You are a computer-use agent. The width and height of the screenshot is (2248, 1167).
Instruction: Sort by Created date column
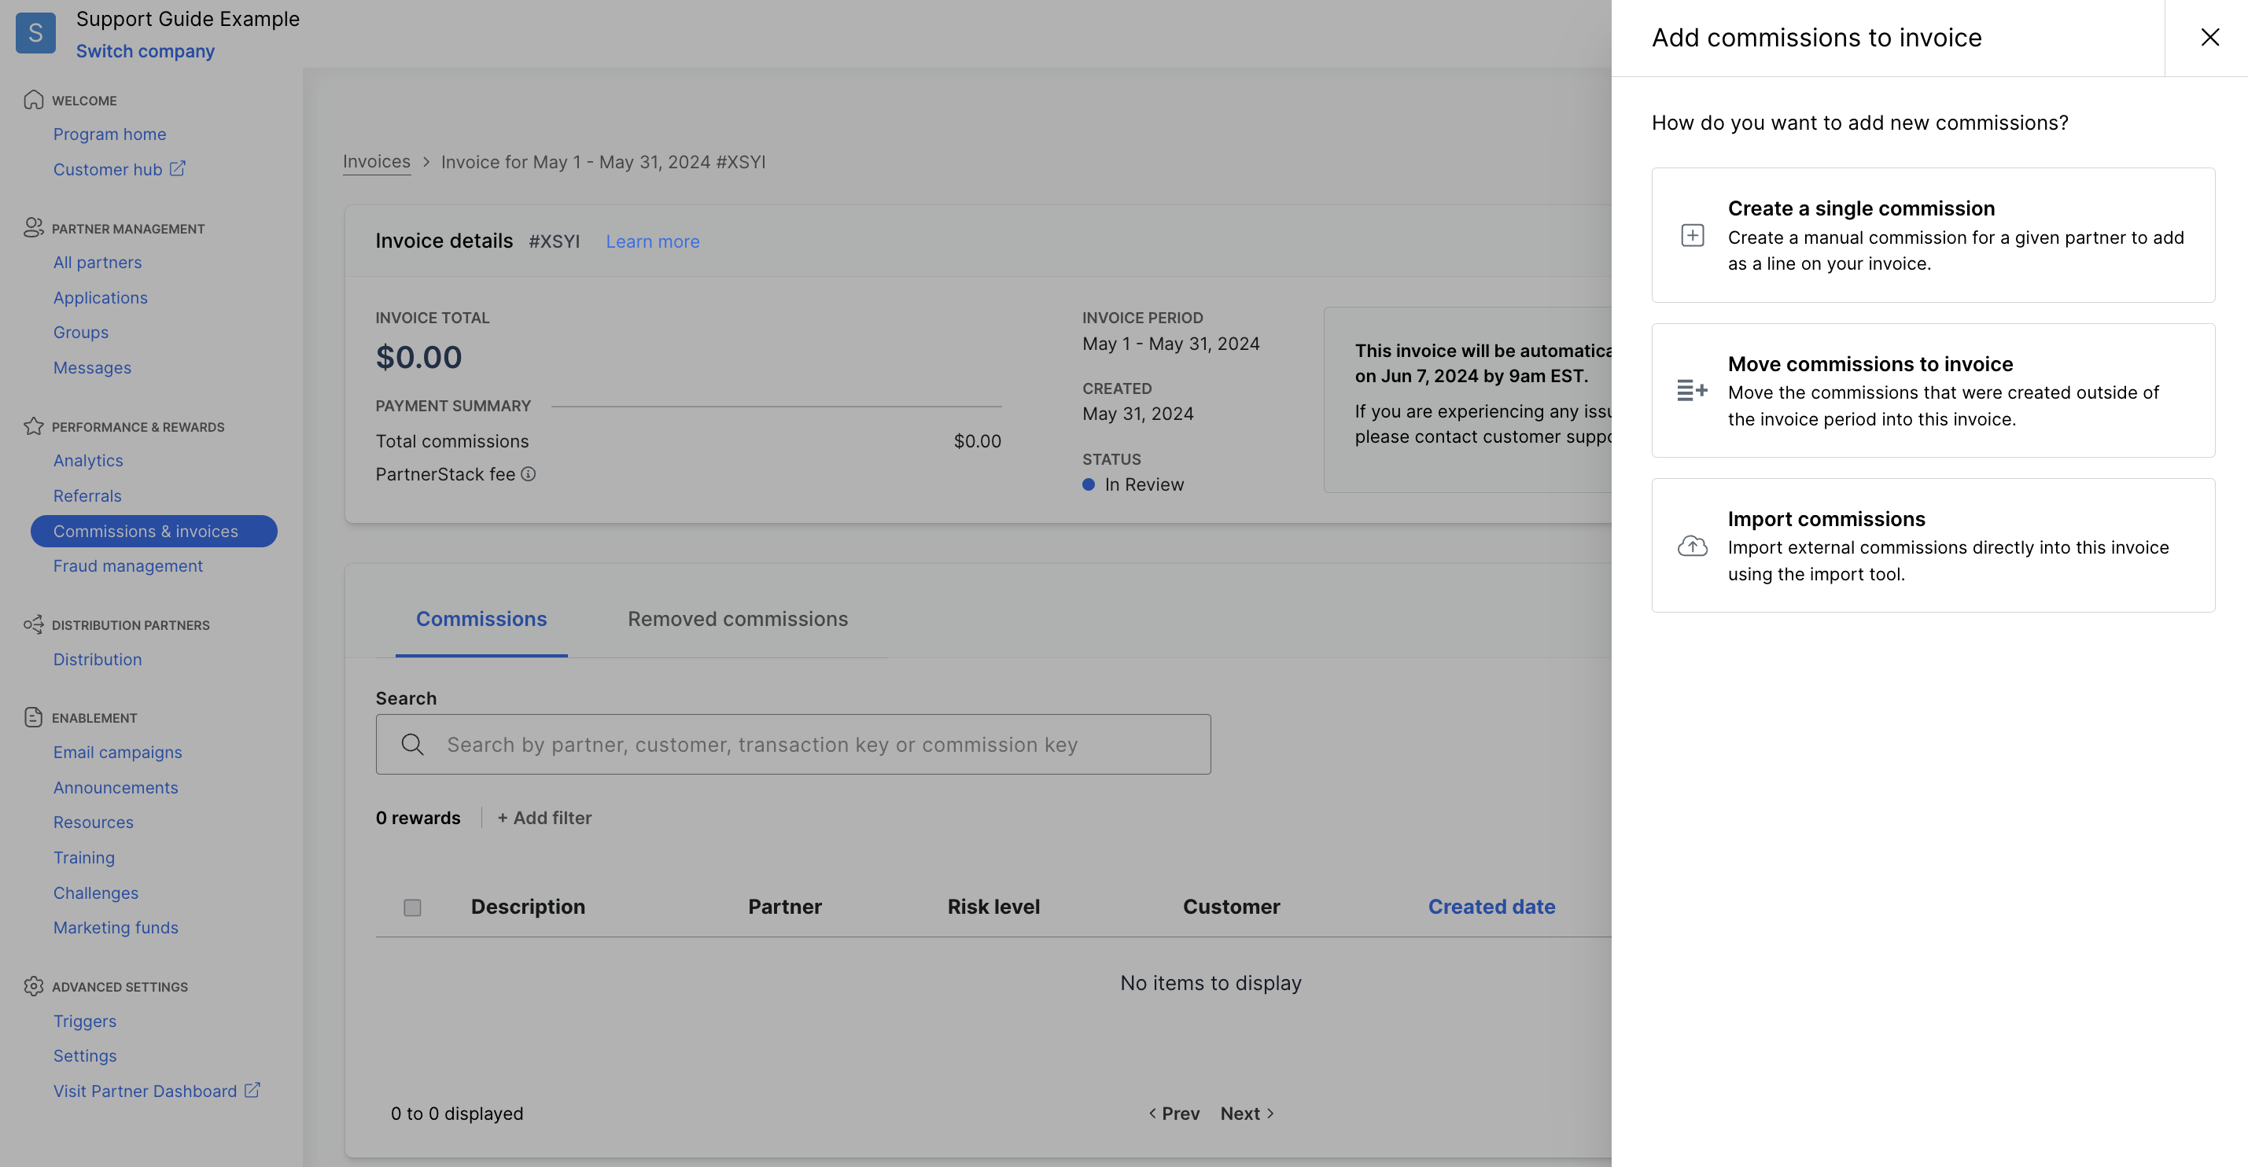click(1491, 907)
